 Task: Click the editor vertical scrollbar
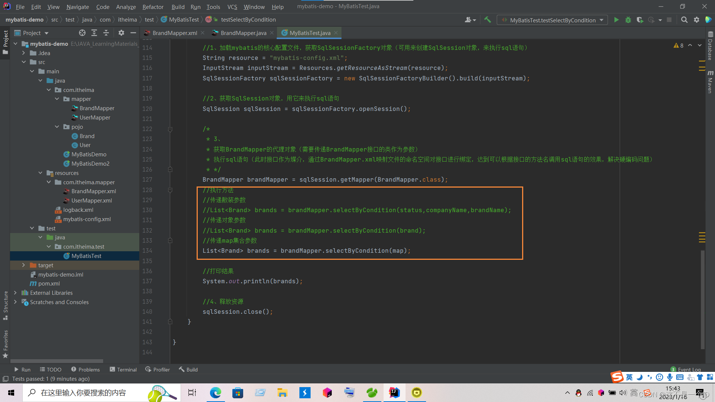[702, 300]
